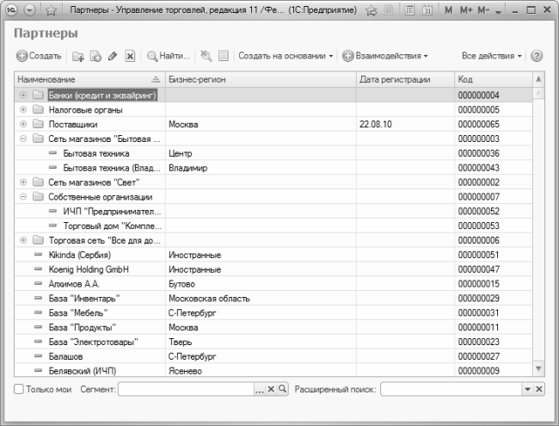Viewport: 559px width, 426px height.
Task: Expand the Банки (кредит и эквайринг) group
Action: [x=23, y=96]
